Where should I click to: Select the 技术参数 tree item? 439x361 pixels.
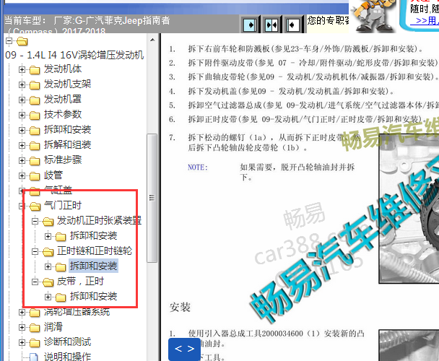(x=63, y=114)
